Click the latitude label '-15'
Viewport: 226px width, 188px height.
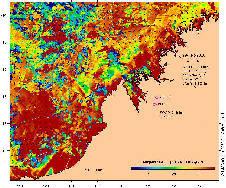[4, 42]
